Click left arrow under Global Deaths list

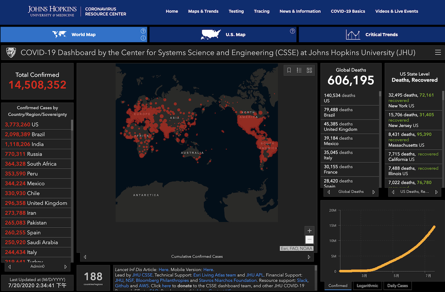coord(328,192)
